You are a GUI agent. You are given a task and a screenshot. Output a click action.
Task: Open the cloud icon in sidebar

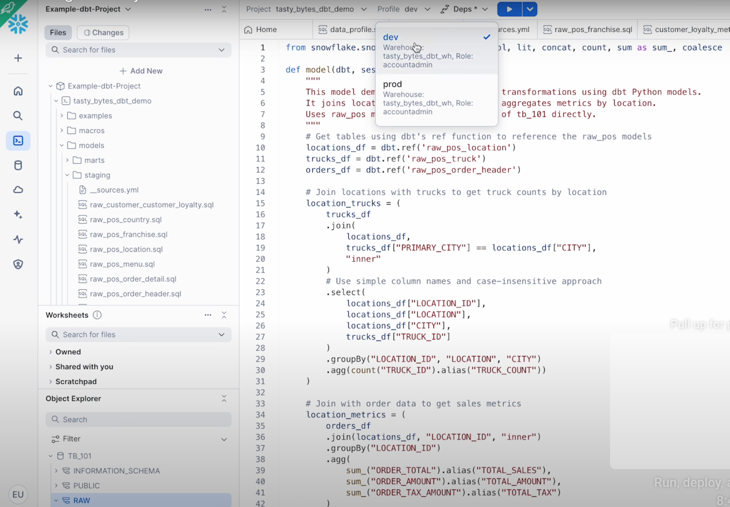click(x=18, y=190)
